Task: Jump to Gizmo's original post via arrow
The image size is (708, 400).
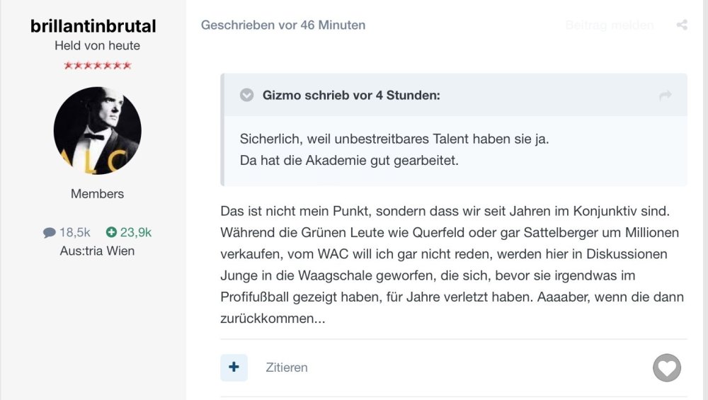Action: pos(665,95)
